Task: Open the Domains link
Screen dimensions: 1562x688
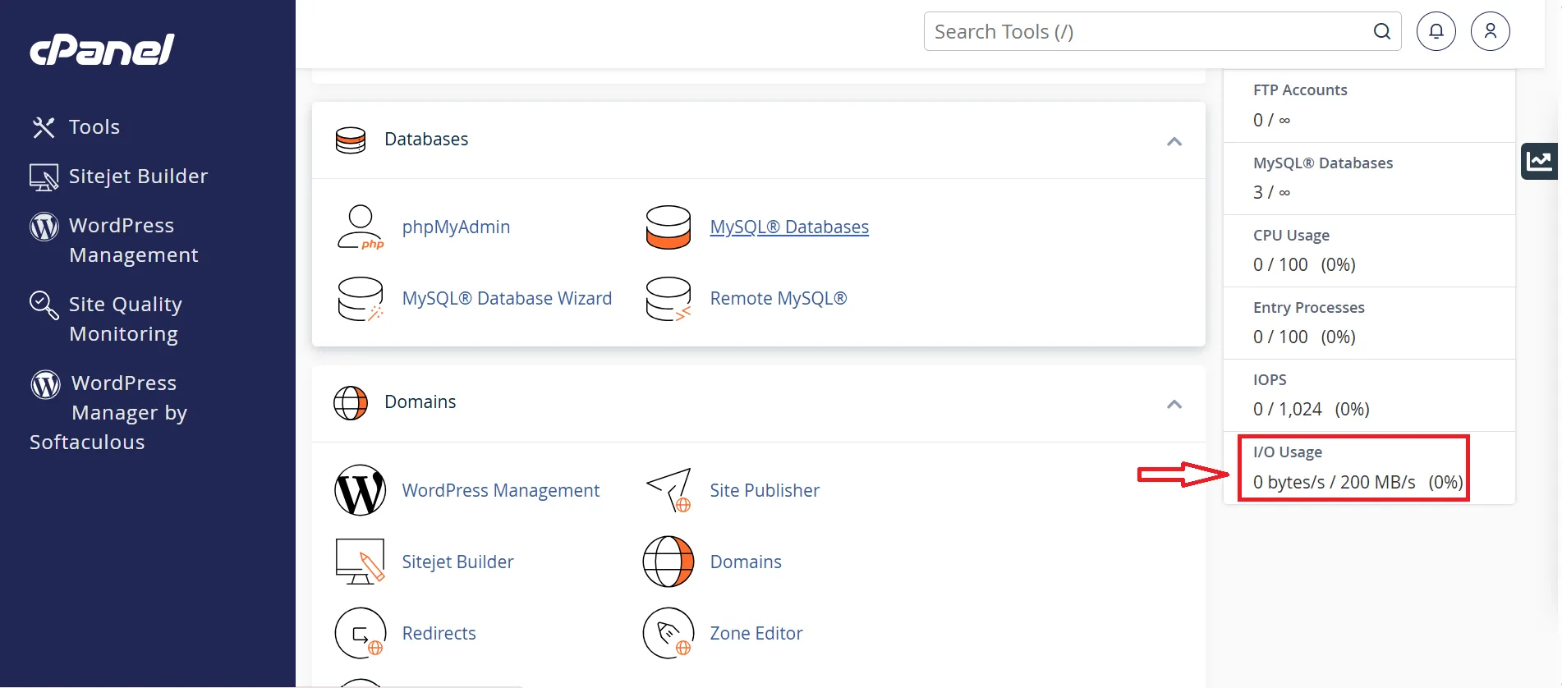Action: [x=745, y=562]
